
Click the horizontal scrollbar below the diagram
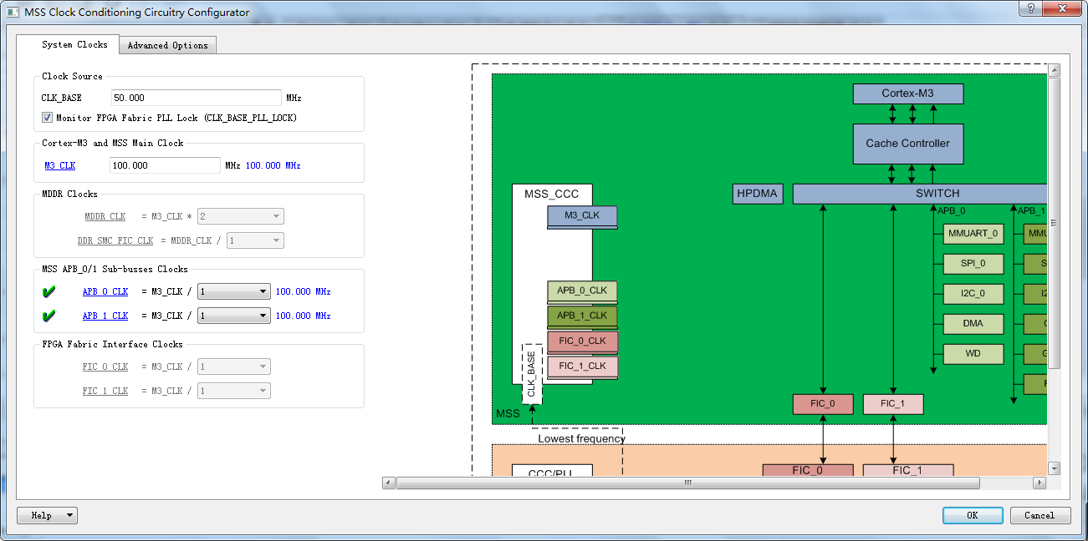[686, 483]
